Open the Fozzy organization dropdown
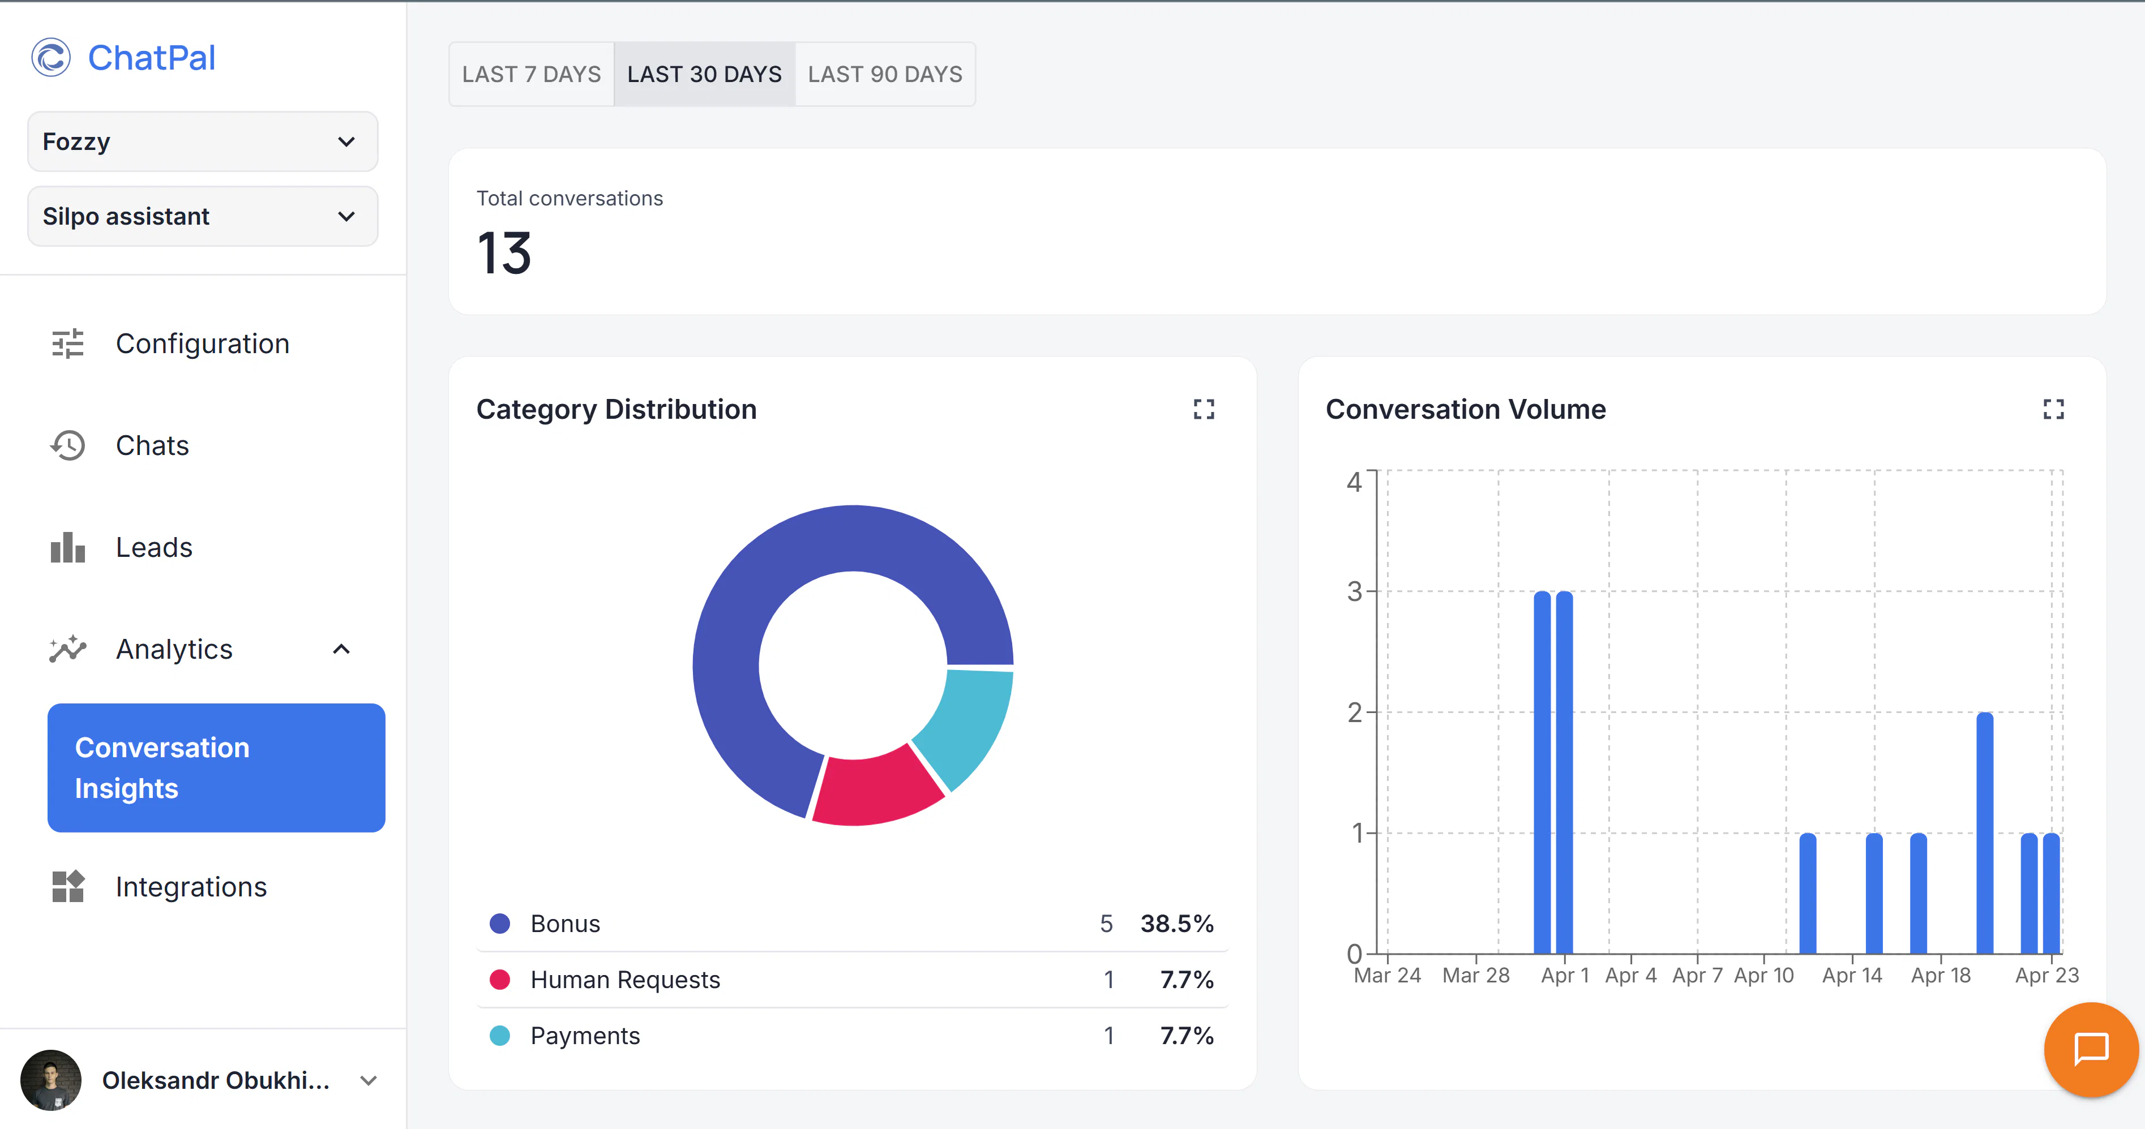The image size is (2145, 1129). [x=202, y=141]
